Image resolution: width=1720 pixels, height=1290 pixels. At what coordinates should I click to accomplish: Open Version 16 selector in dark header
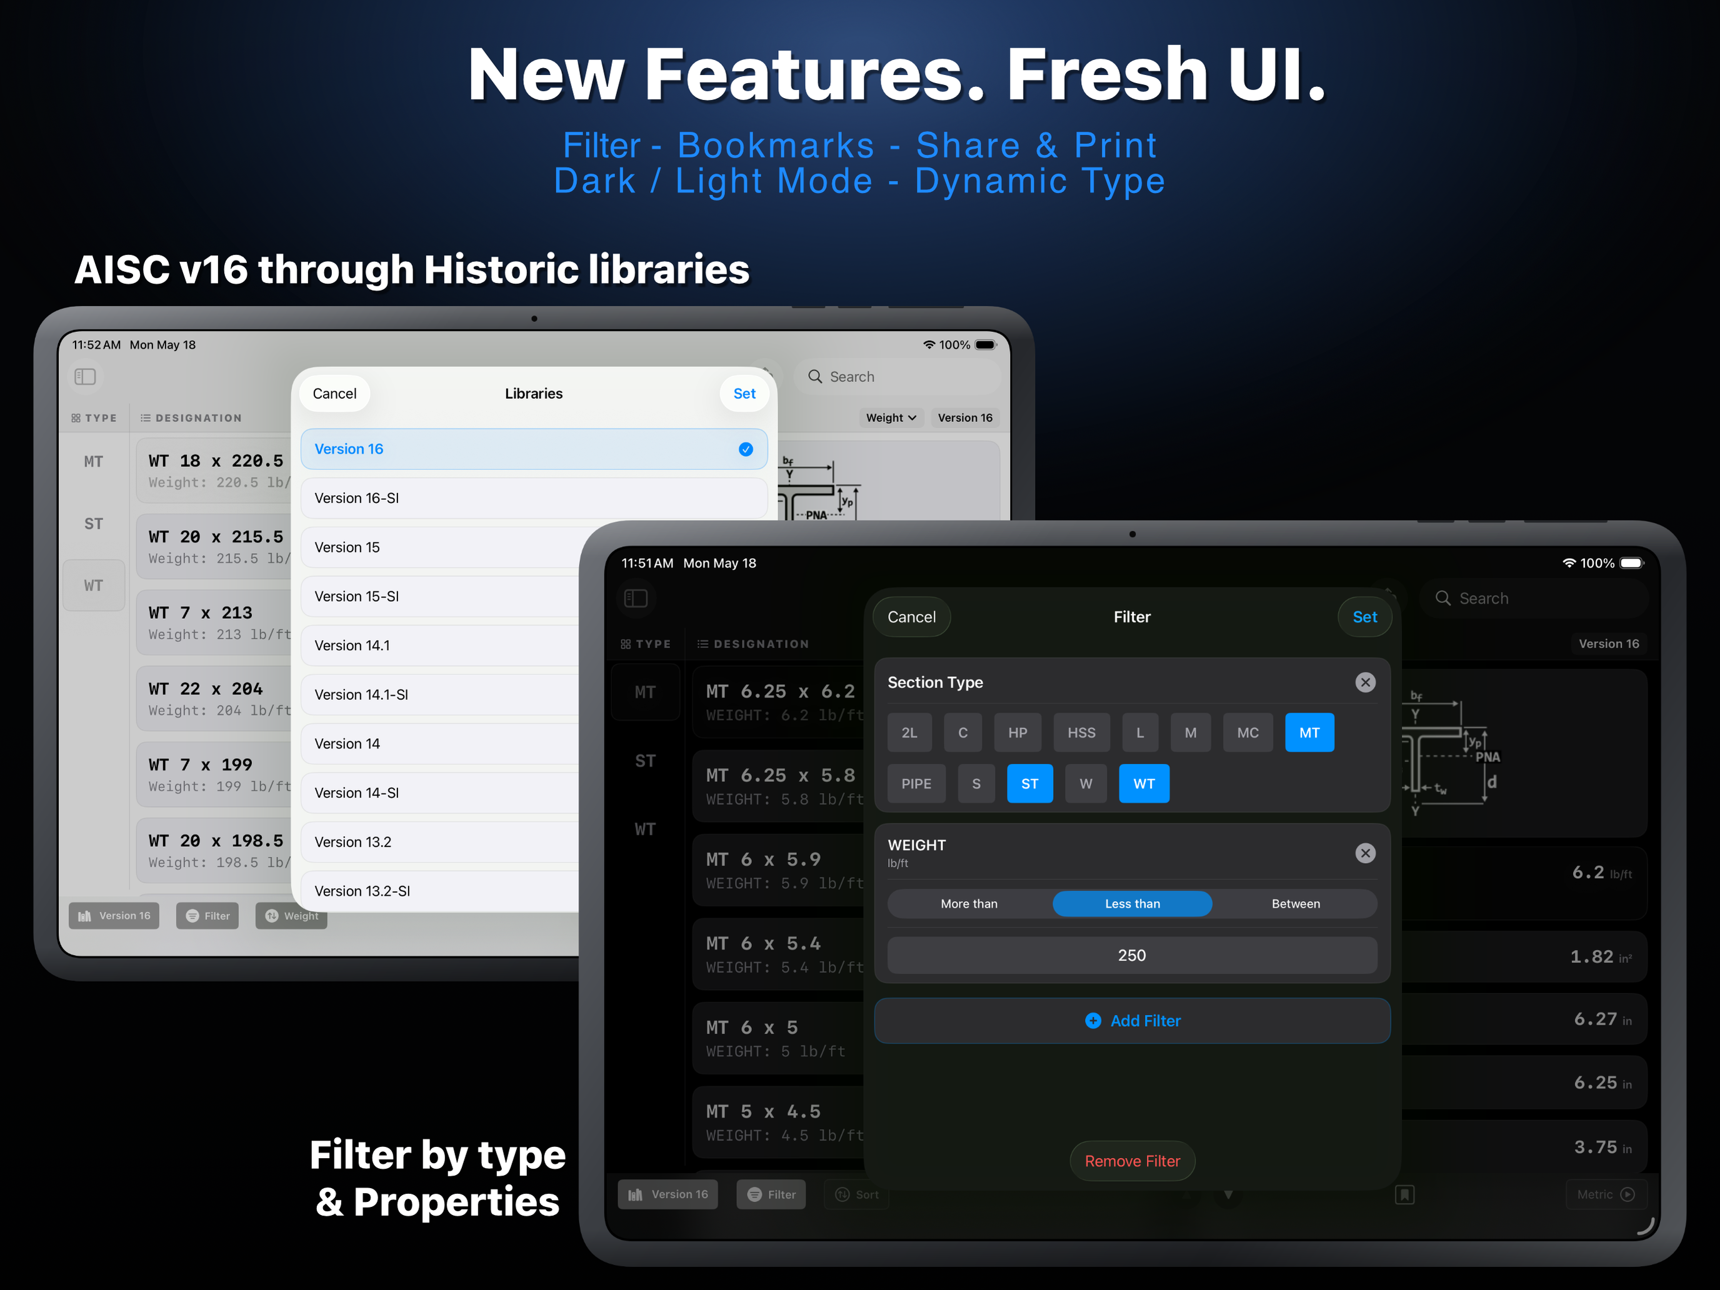click(x=1608, y=644)
